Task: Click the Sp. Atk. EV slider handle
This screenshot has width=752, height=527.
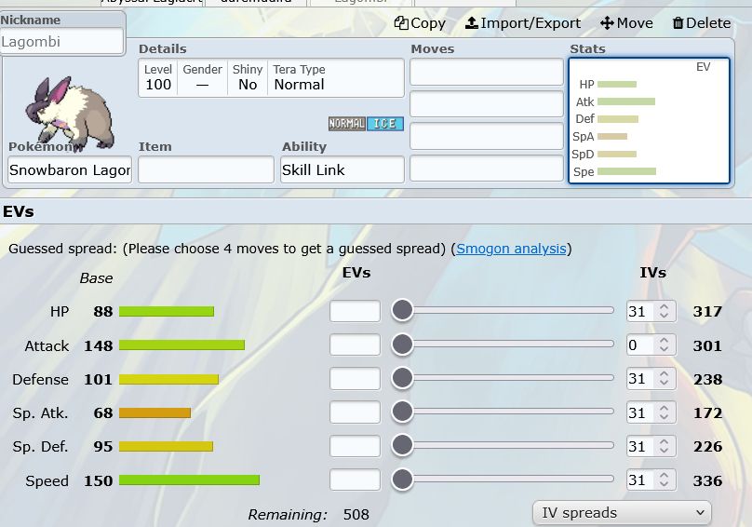Action: coord(402,412)
